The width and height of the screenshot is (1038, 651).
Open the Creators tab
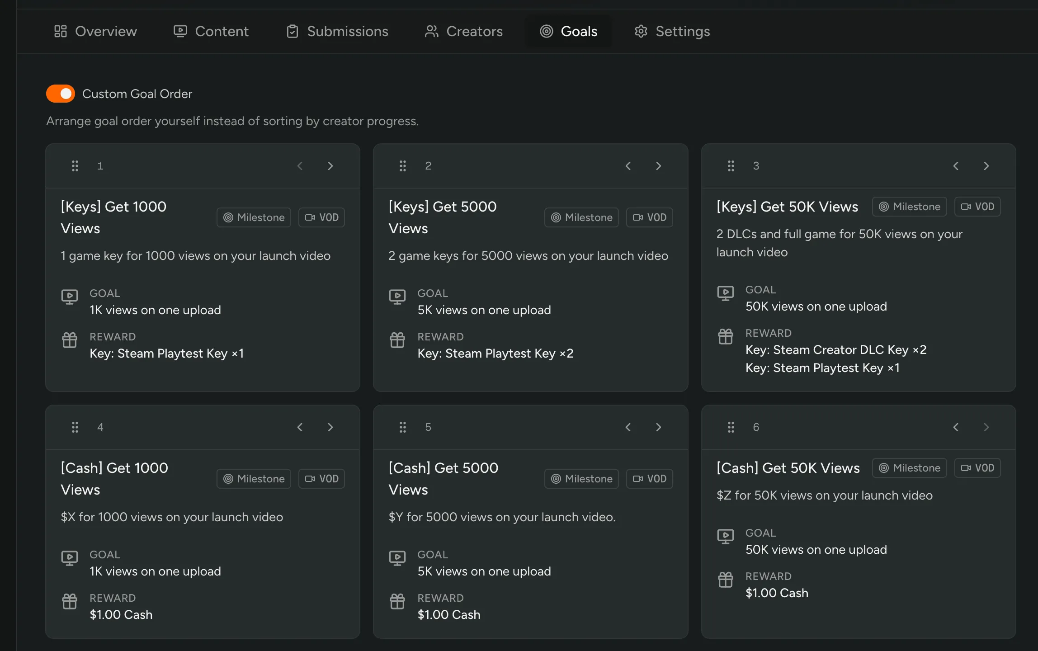point(463,31)
